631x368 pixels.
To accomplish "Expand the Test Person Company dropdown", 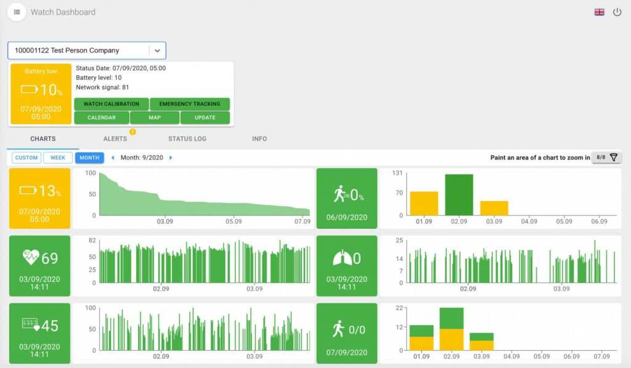I will (x=157, y=50).
